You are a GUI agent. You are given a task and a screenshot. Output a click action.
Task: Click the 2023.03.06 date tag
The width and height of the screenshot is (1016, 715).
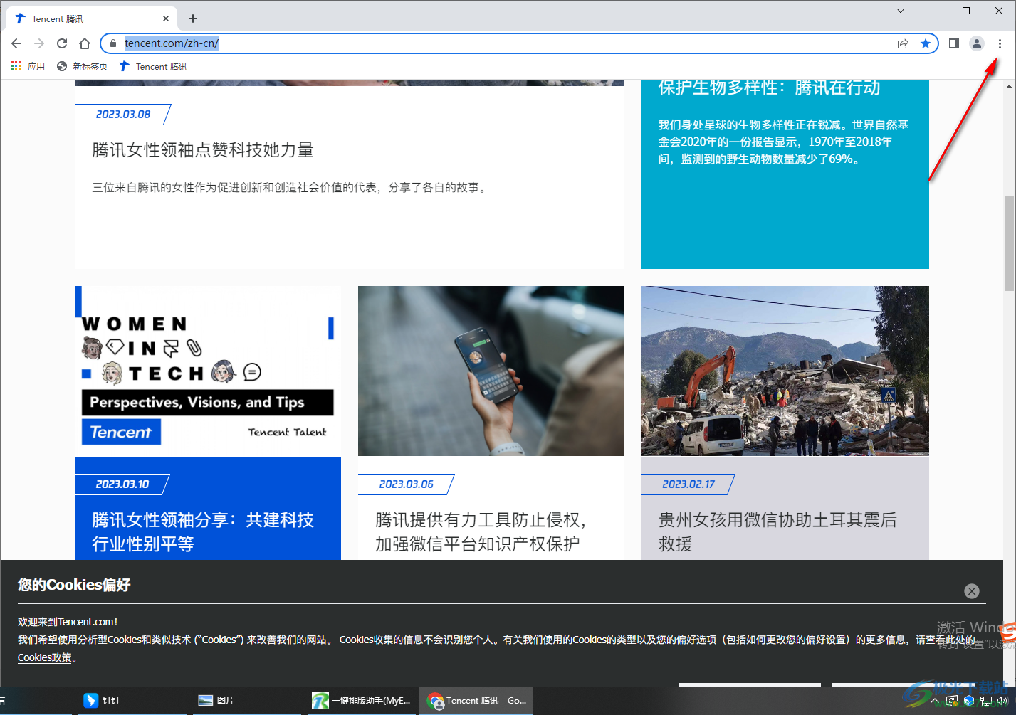[x=406, y=484]
